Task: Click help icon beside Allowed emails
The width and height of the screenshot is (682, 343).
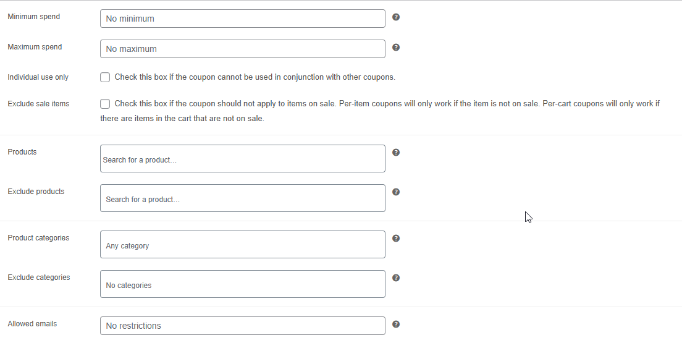Action: (396, 324)
